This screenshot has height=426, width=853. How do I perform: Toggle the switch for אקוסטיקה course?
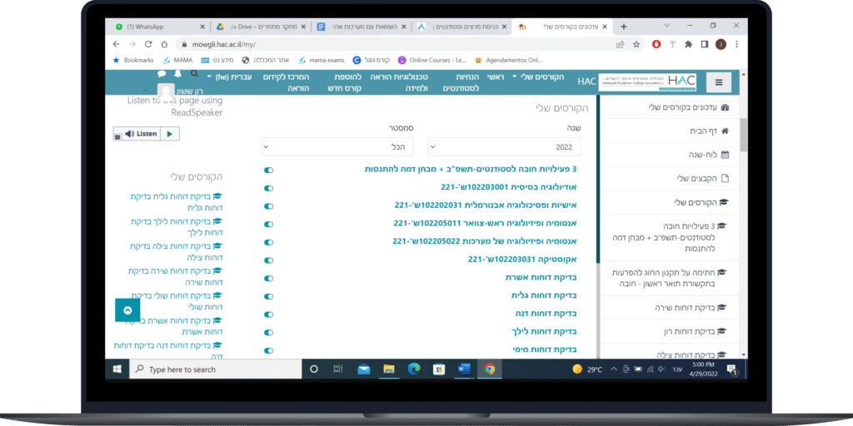[x=268, y=259]
